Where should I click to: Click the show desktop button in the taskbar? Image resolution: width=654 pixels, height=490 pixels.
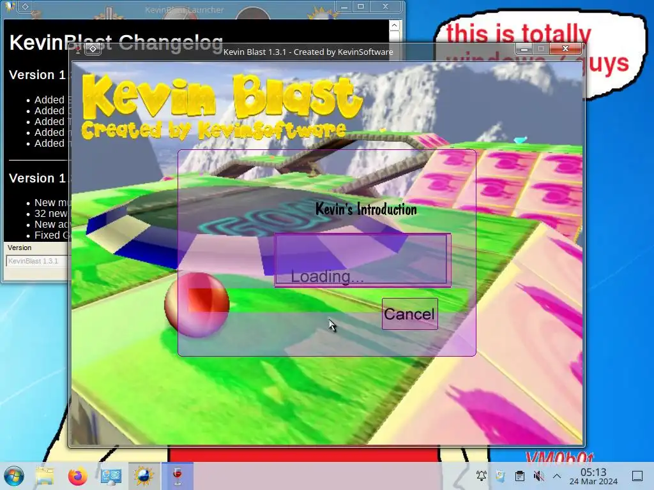tap(637, 476)
